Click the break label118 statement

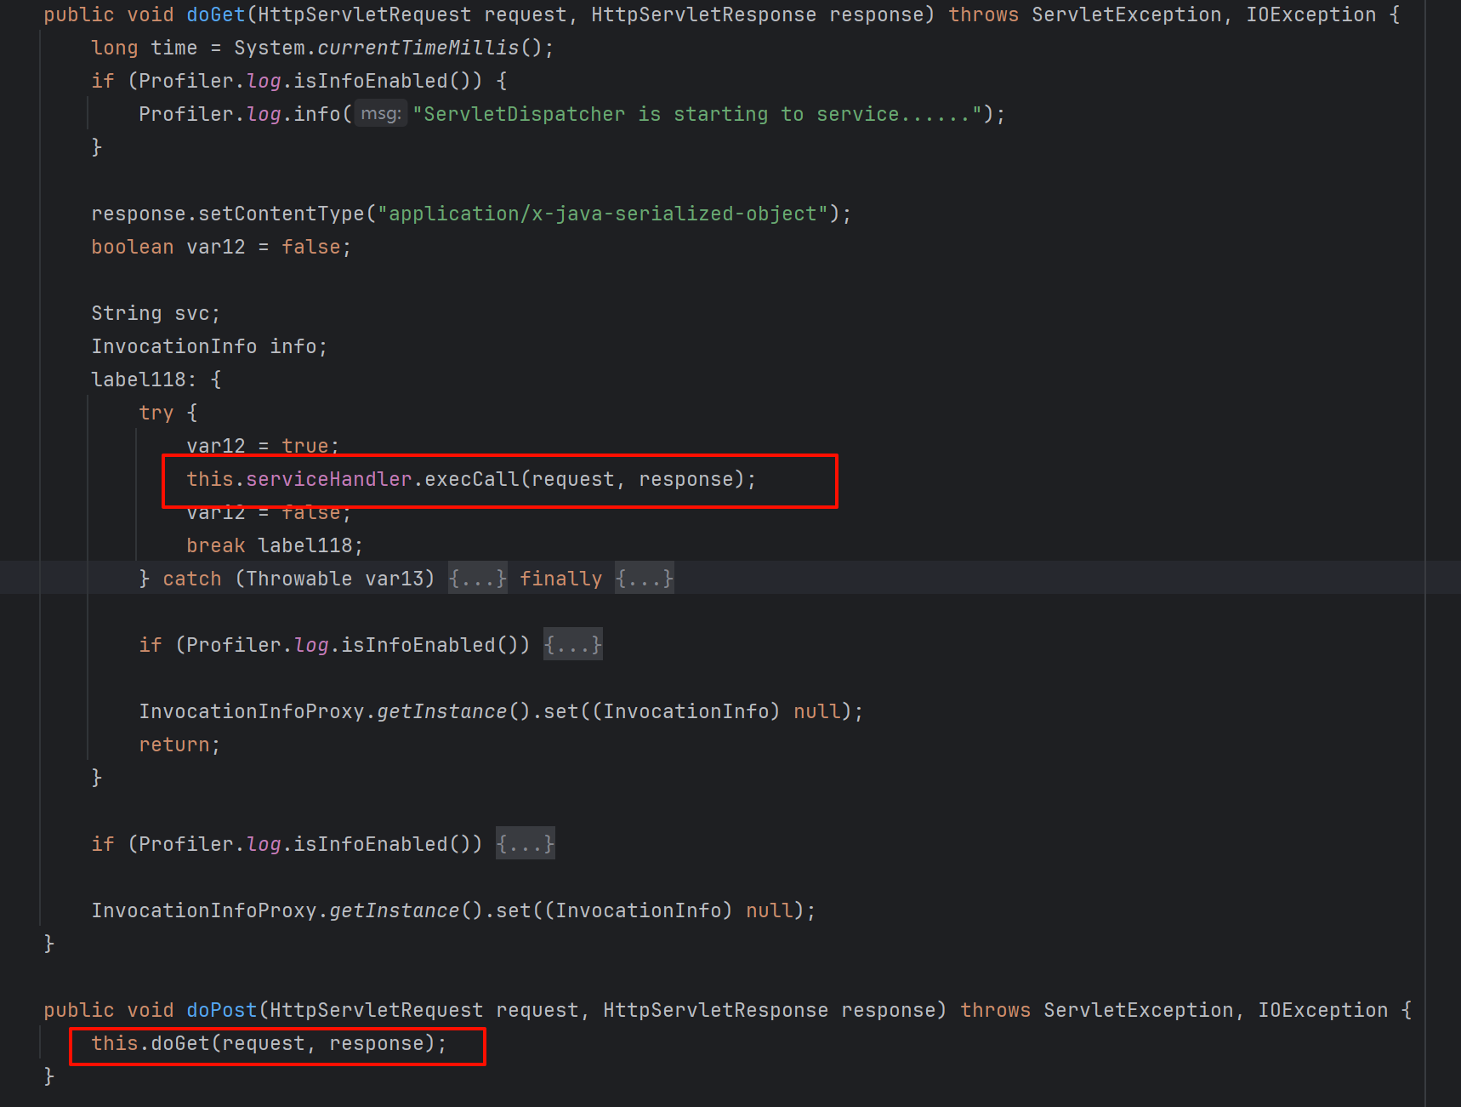(274, 545)
